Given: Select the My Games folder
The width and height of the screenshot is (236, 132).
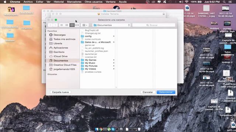Looking at the screenshot, I should 98,60.
